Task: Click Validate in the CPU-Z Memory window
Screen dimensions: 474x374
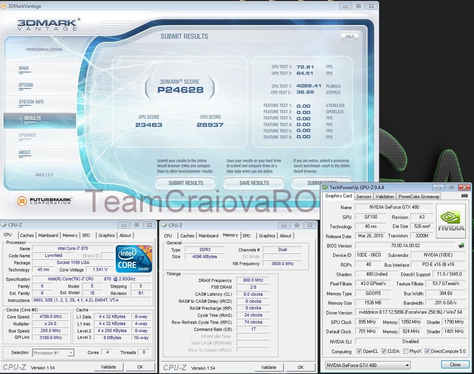Action: 269,367
